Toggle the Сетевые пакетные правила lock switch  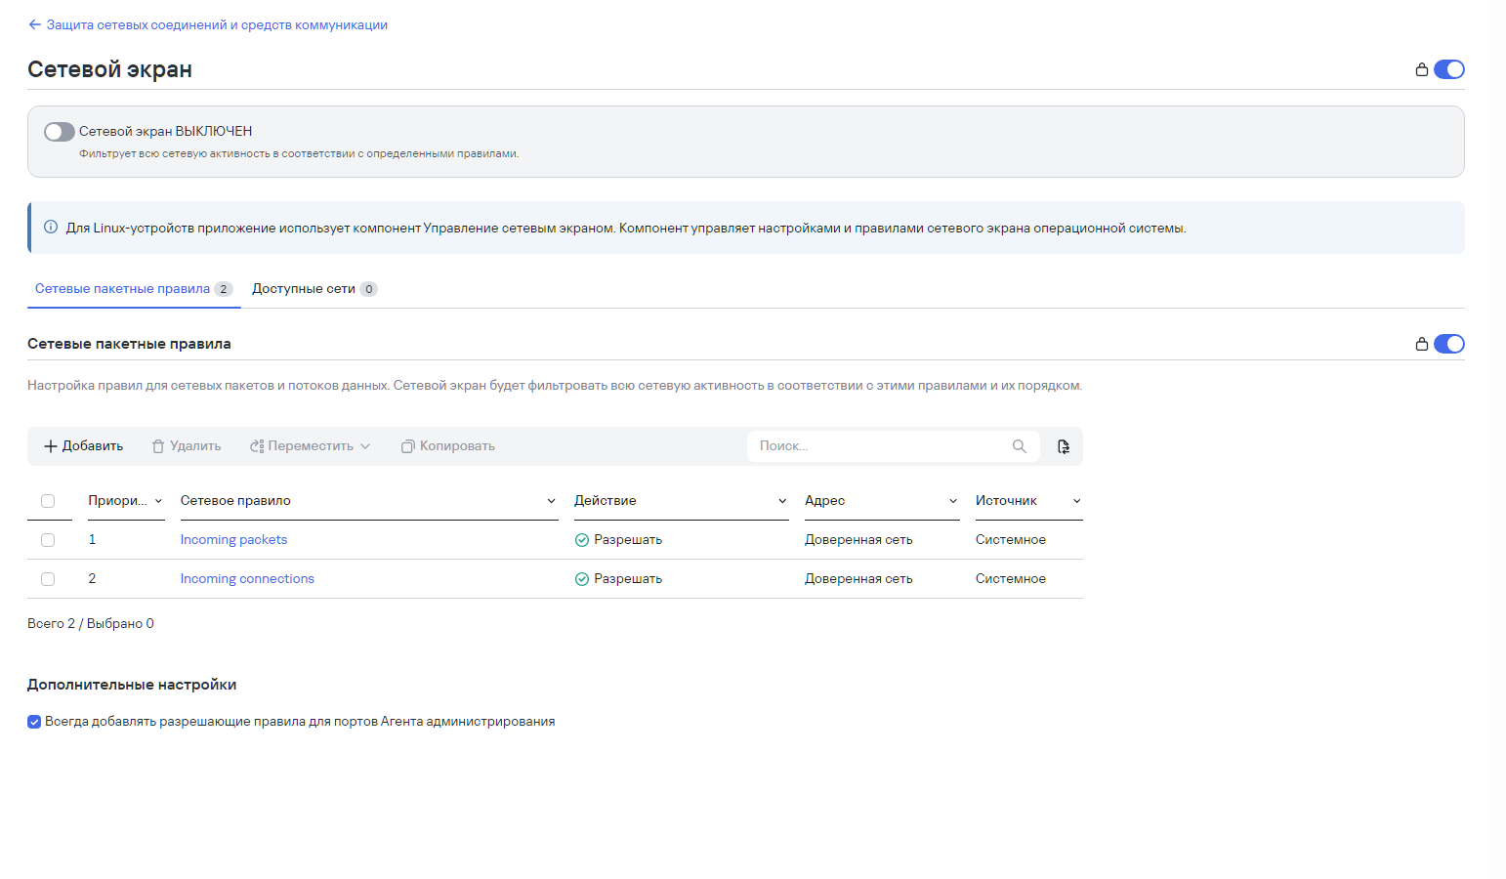[x=1449, y=344]
